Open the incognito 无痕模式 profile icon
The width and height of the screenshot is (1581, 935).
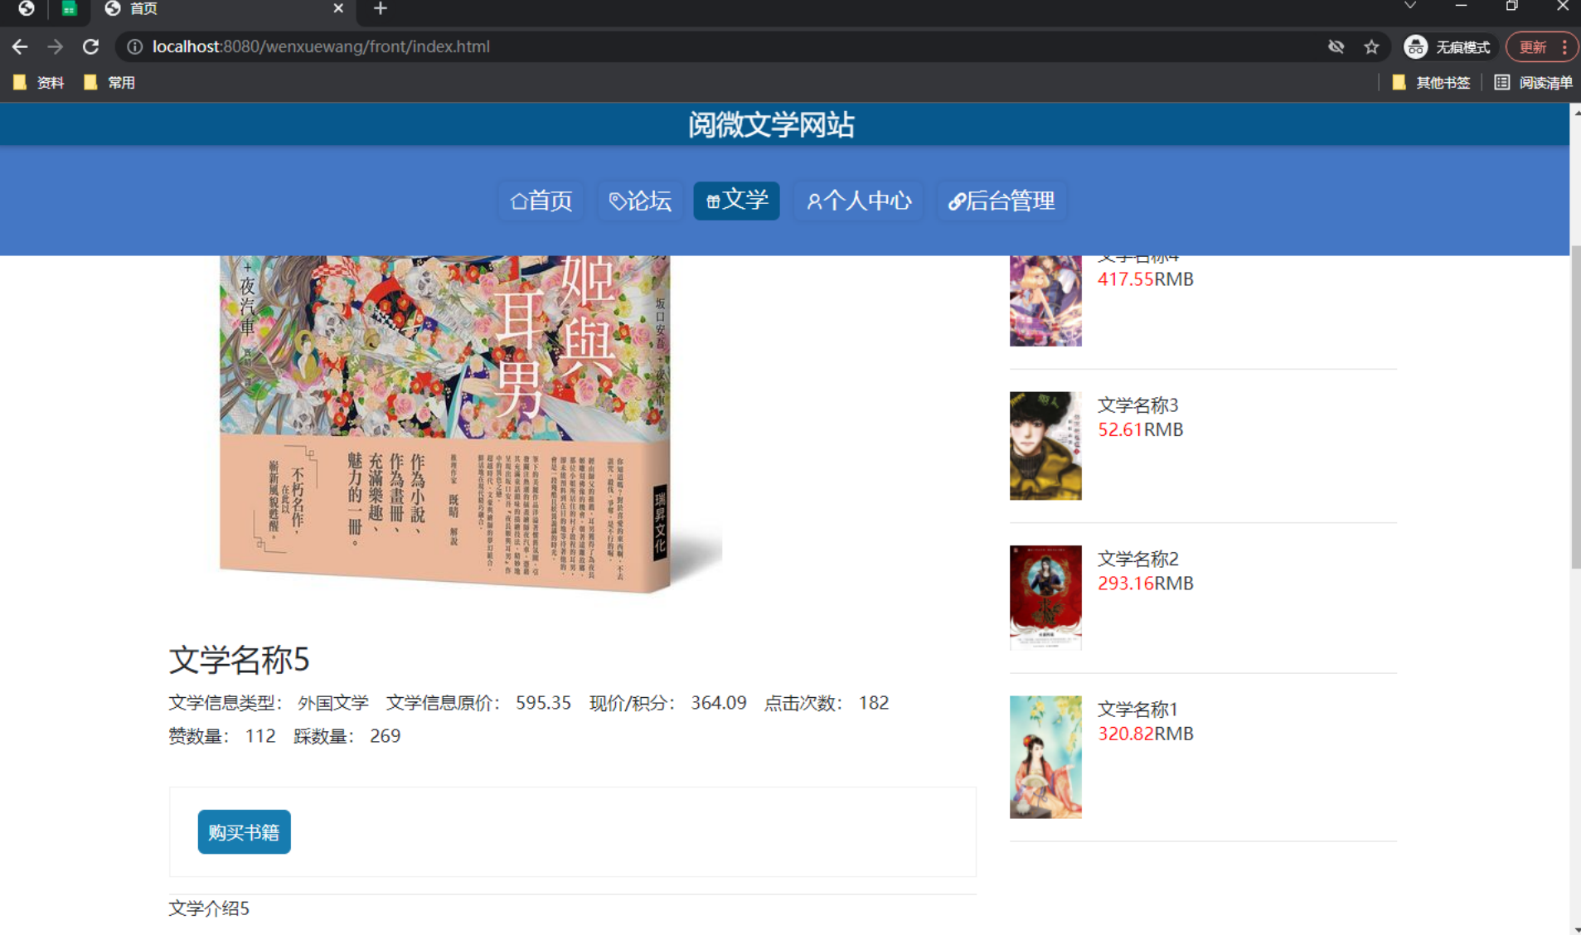[x=1448, y=47]
